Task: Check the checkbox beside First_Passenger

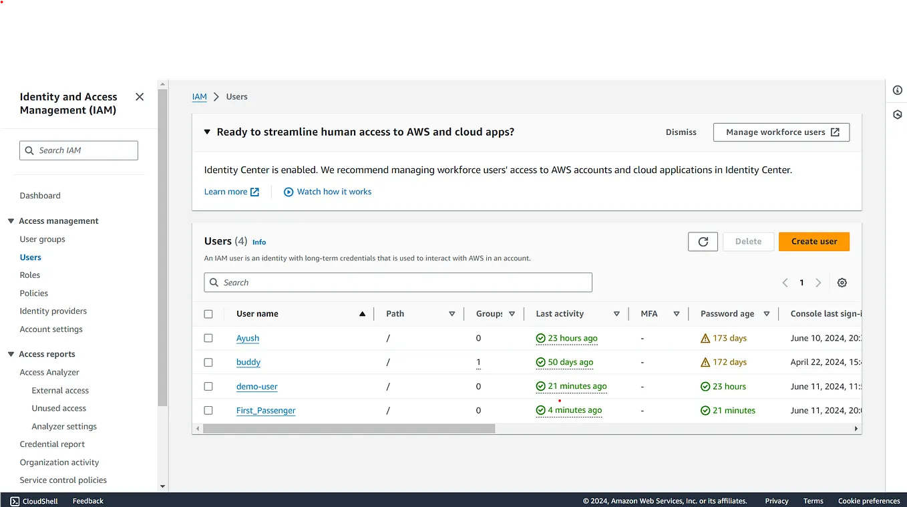Action: (x=208, y=410)
